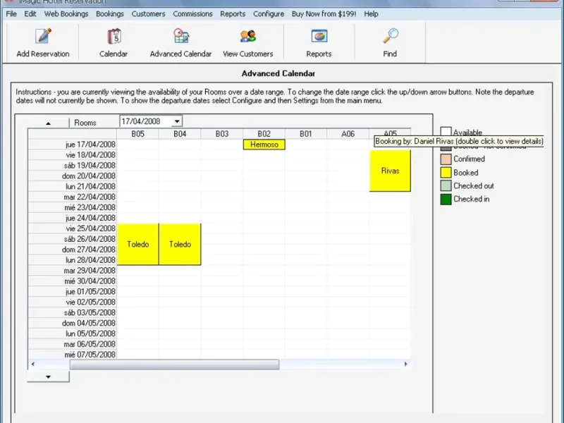
Task: Open the Calendar toolbar icon
Action: click(x=114, y=37)
